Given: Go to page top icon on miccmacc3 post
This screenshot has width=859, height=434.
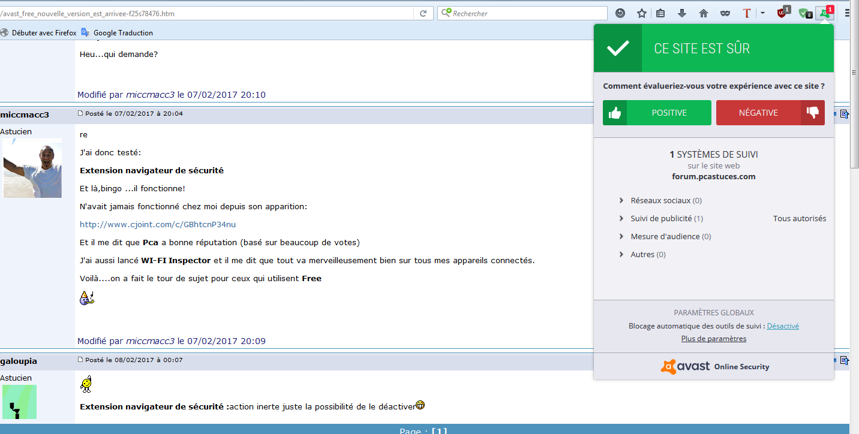Looking at the screenshot, I should point(844,114).
